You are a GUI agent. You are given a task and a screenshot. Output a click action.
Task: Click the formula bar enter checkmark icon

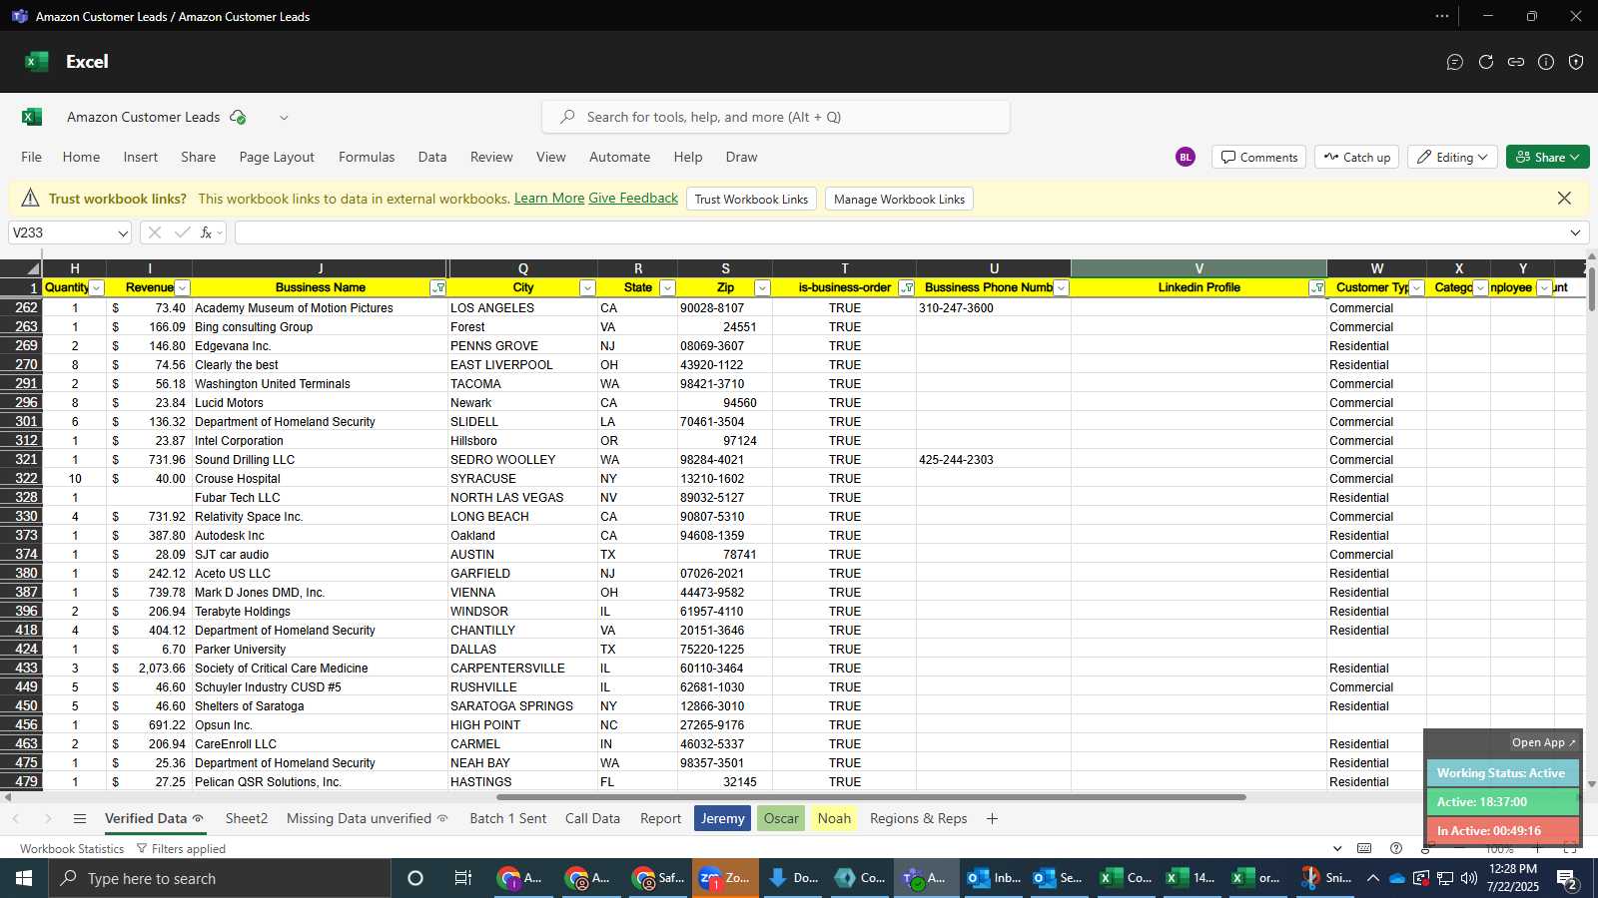pyautogui.click(x=182, y=232)
